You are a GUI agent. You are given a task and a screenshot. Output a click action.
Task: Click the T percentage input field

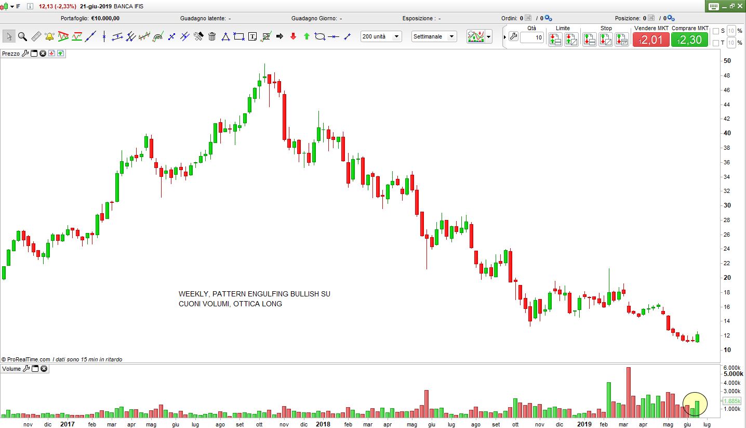[731, 43]
